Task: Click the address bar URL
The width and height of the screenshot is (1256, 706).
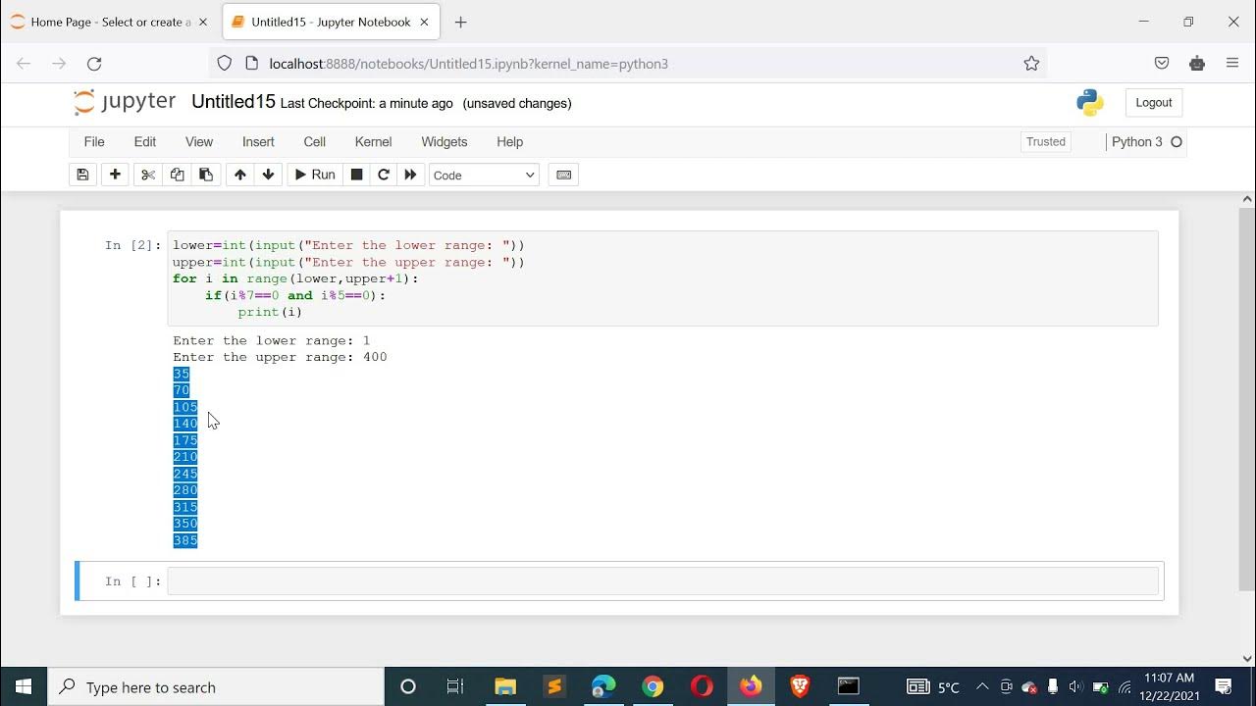Action: click(x=469, y=64)
